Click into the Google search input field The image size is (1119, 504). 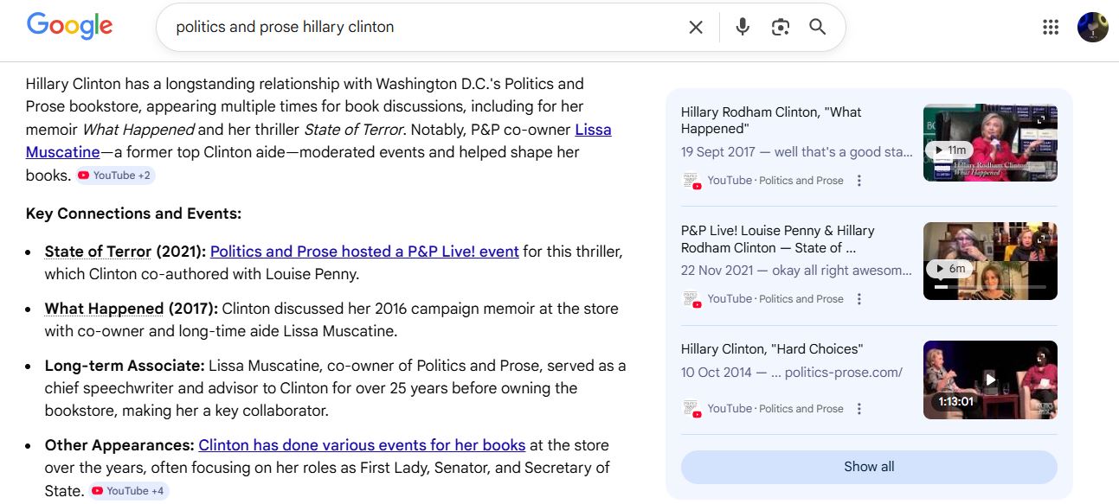click(x=415, y=27)
